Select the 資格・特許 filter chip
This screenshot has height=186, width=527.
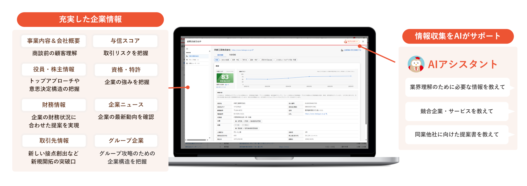254,60
